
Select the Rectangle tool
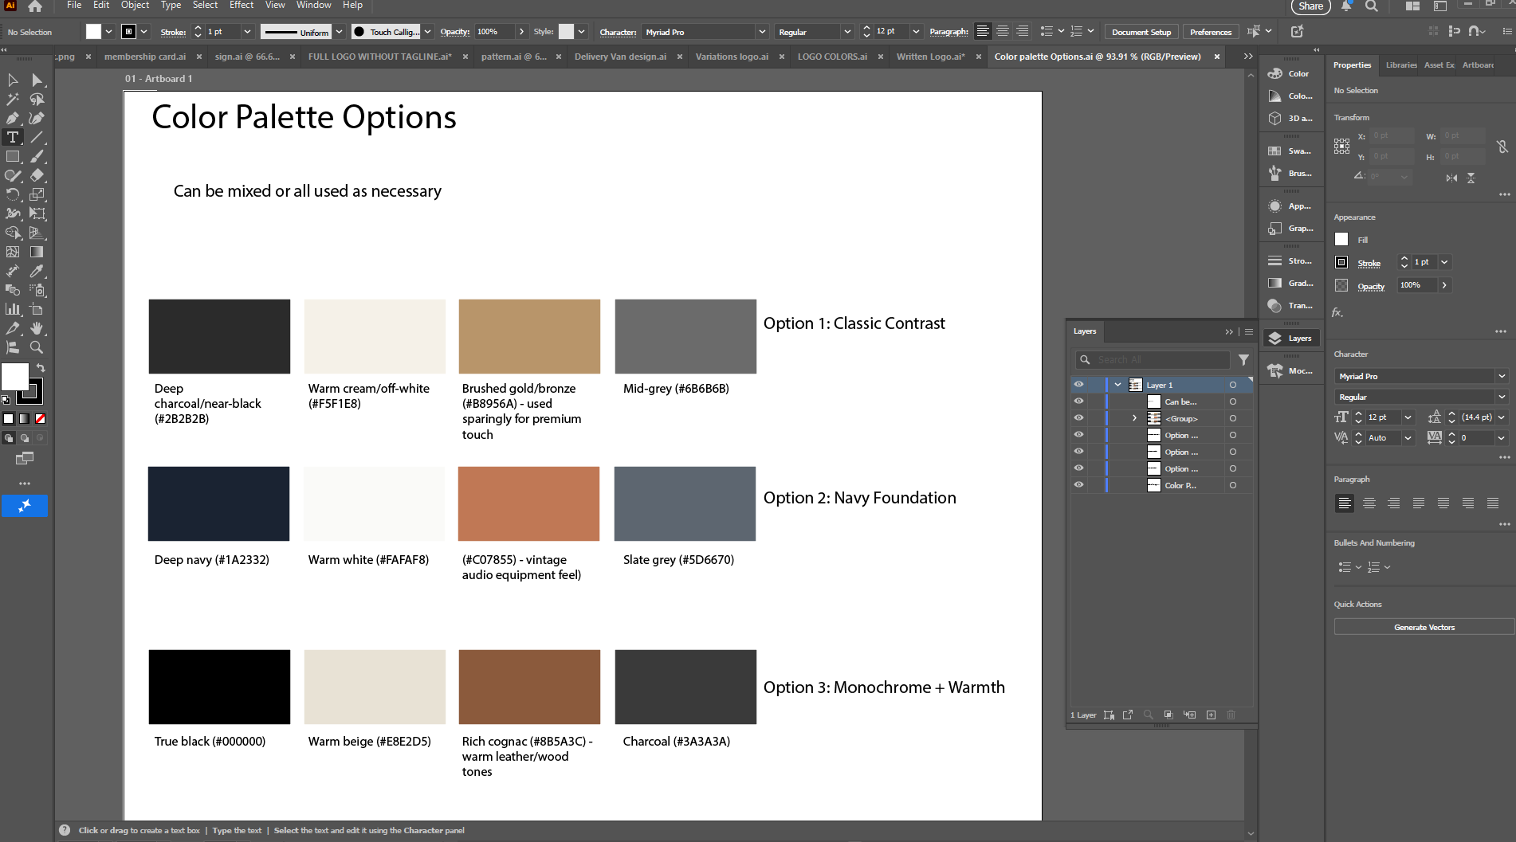tap(13, 156)
